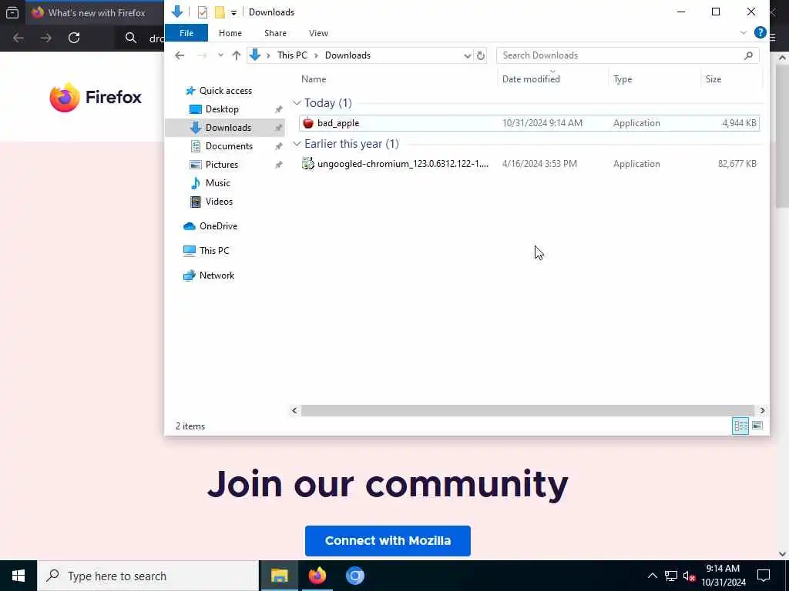This screenshot has width=789, height=591.
Task: Open Windows Start menu
Action: click(18, 576)
